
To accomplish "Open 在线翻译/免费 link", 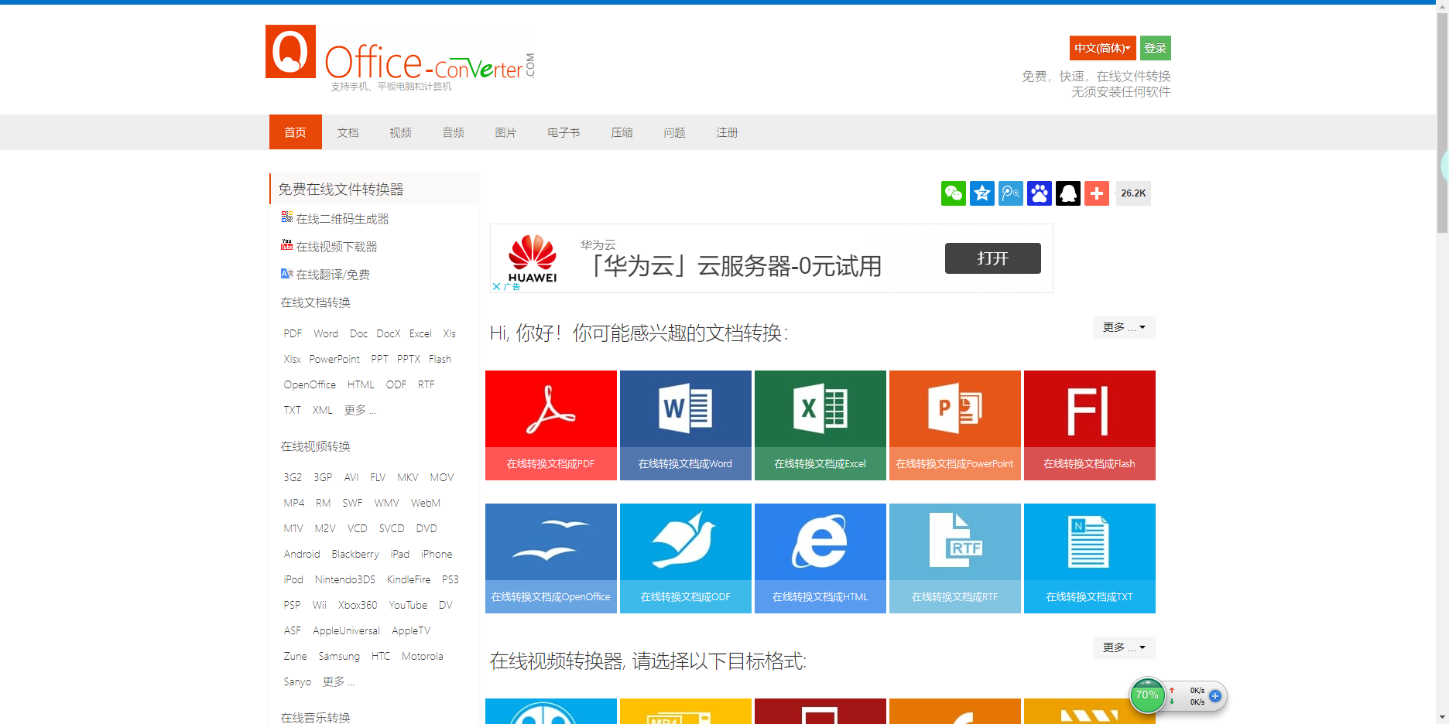I will (333, 275).
